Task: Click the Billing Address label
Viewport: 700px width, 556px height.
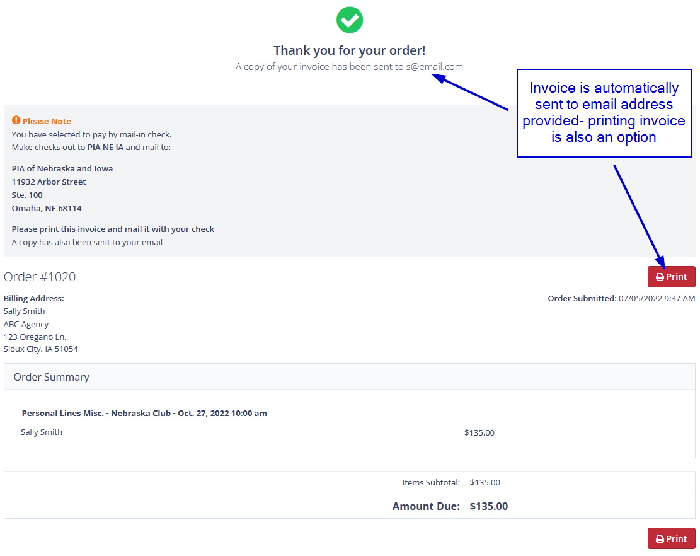Action: coord(34,299)
